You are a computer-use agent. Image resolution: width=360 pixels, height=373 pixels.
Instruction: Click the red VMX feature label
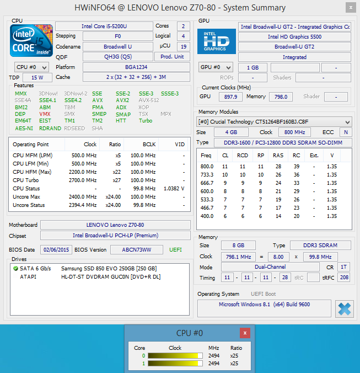[x=45, y=114]
